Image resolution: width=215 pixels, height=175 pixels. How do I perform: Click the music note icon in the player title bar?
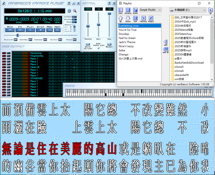(x=4, y=3)
